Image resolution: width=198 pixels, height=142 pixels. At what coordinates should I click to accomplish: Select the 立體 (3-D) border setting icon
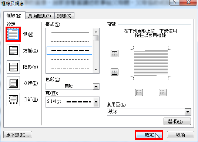[13, 83]
